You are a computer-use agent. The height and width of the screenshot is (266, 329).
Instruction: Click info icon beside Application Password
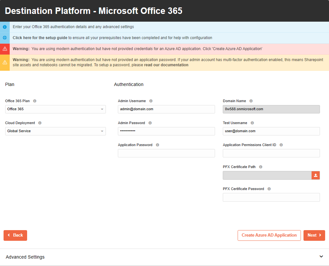tap(158, 145)
